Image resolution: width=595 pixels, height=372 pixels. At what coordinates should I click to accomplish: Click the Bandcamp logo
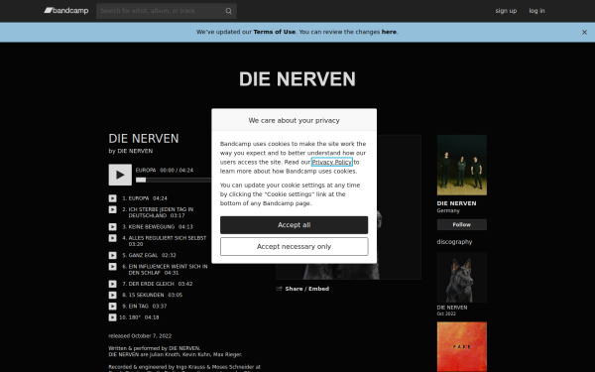(x=66, y=11)
